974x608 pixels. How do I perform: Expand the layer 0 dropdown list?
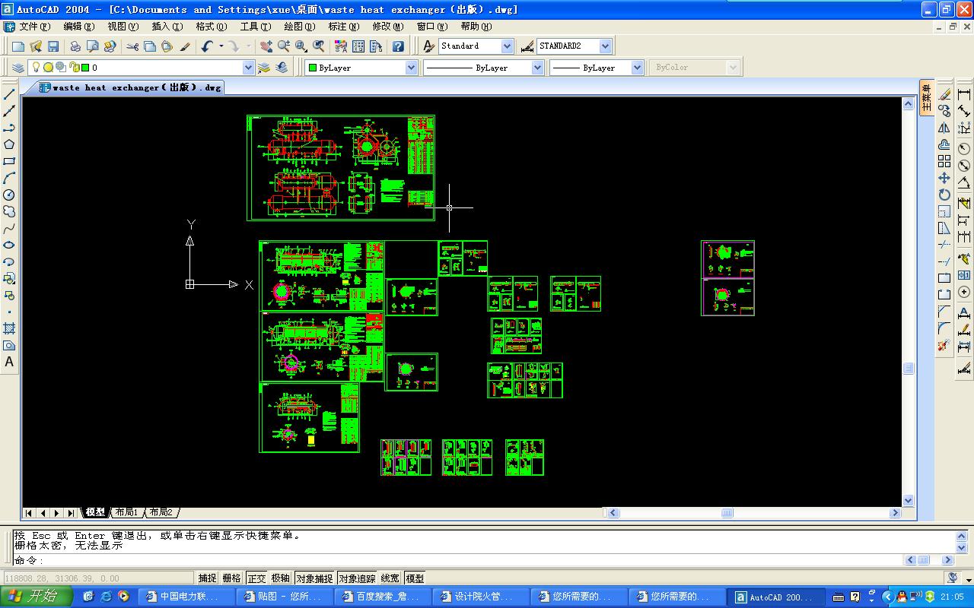(x=248, y=68)
